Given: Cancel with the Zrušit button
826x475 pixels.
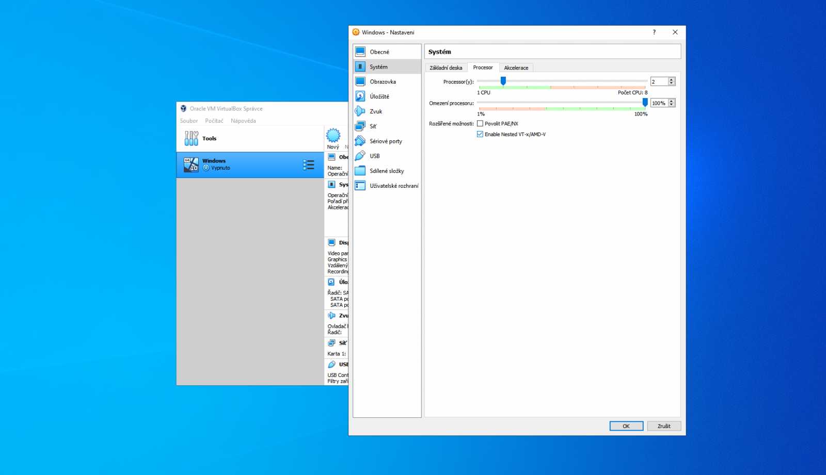Looking at the screenshot, I should coord(664,426).
